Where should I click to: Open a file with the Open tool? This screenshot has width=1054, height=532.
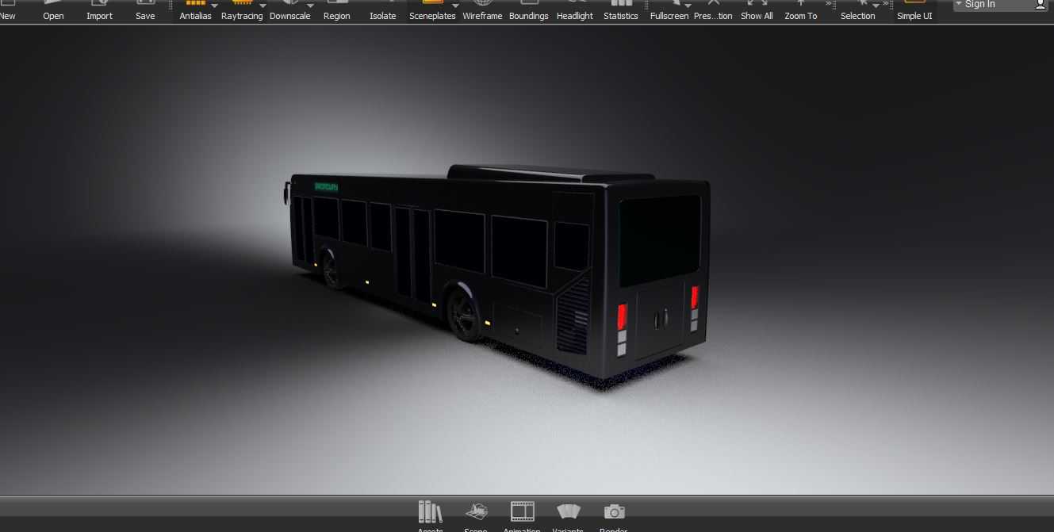pos(53,10)
